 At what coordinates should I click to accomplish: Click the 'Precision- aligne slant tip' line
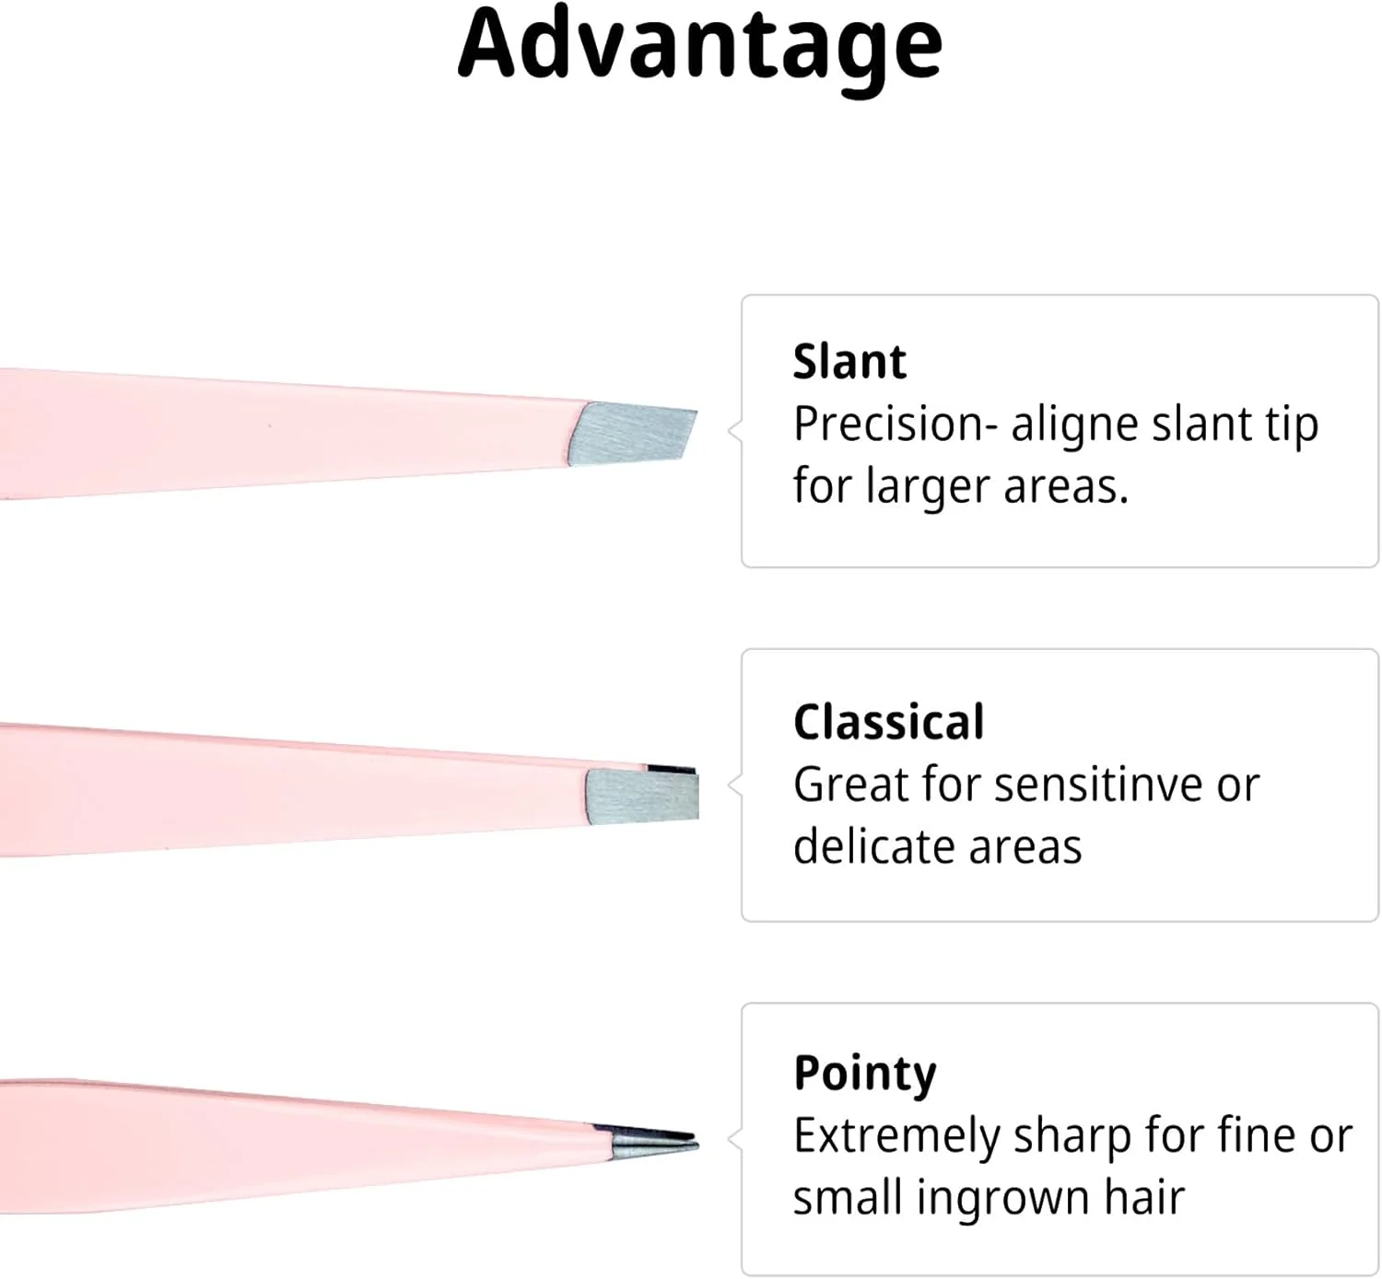[1056, 424]
